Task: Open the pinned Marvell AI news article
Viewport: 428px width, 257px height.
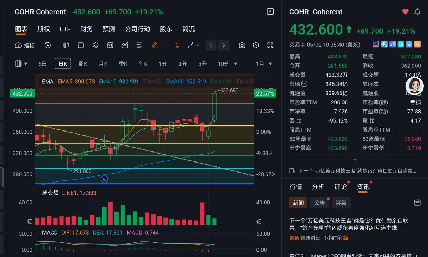Action: [349, 224]
